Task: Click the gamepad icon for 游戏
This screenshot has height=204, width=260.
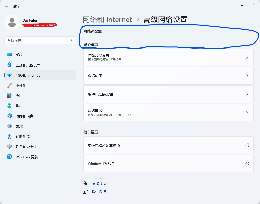Action: click(x=9, y=126)
